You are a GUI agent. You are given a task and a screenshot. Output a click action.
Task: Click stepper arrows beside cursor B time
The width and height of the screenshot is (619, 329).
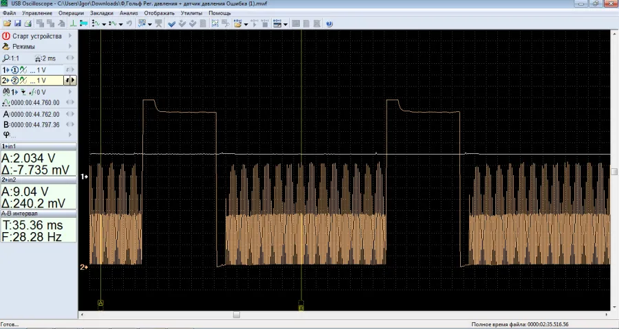pos(70,124)
